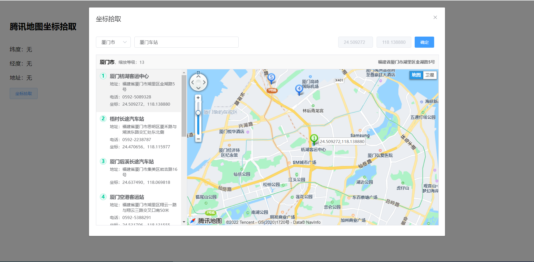Click the pan-up arrow on map compass

click(x=198, y=77)
